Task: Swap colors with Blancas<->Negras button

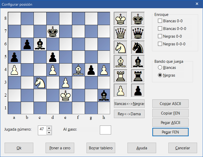Action: point(129,104)
